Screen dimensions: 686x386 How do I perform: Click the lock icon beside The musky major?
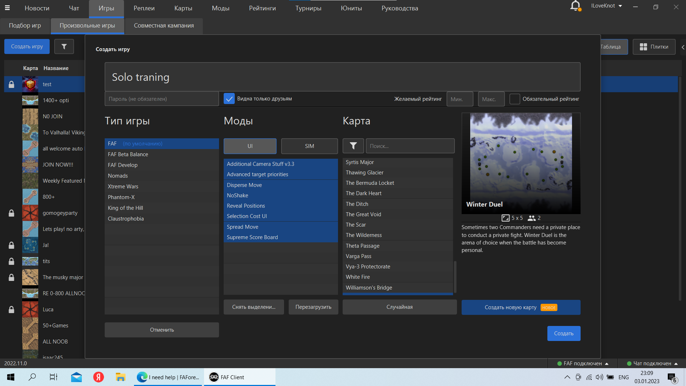(11, 277)
